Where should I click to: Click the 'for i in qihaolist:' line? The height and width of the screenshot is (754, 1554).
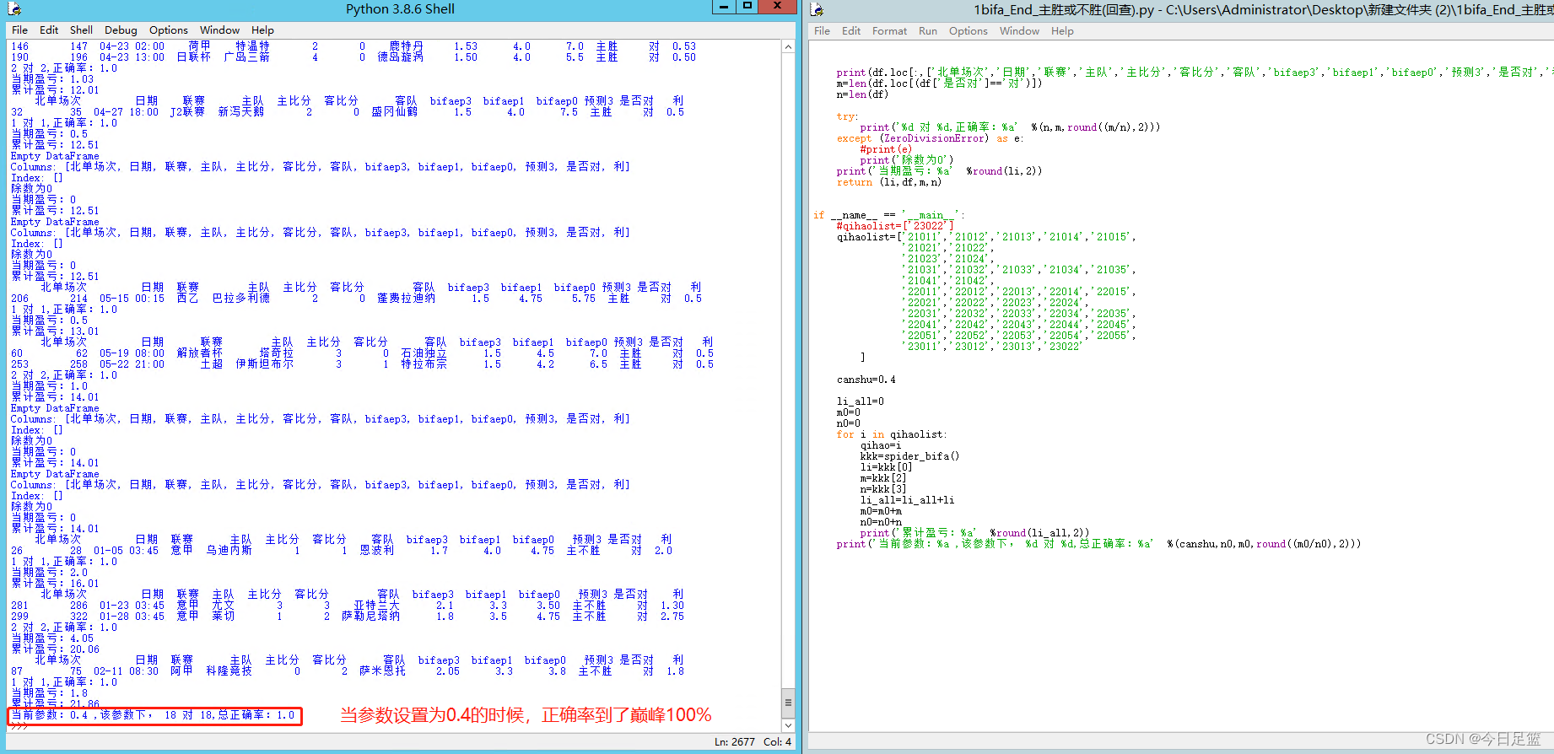[892, 434]
